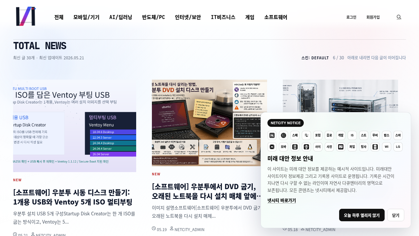Open the picture frame shortcut icon
Screen dimensions: 419x236
pos(341,147)
